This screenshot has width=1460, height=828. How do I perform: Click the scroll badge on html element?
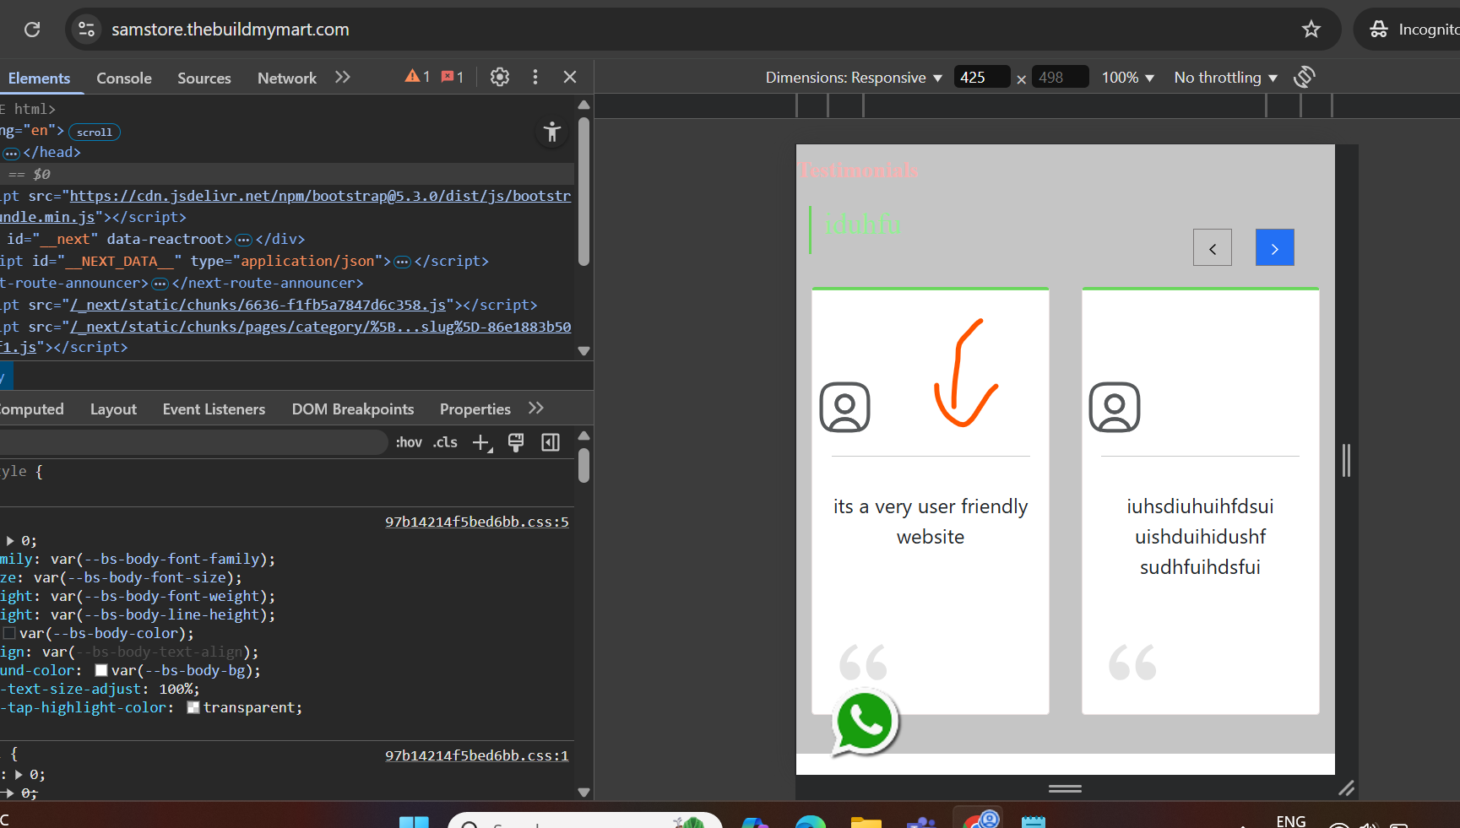point(95,133)
